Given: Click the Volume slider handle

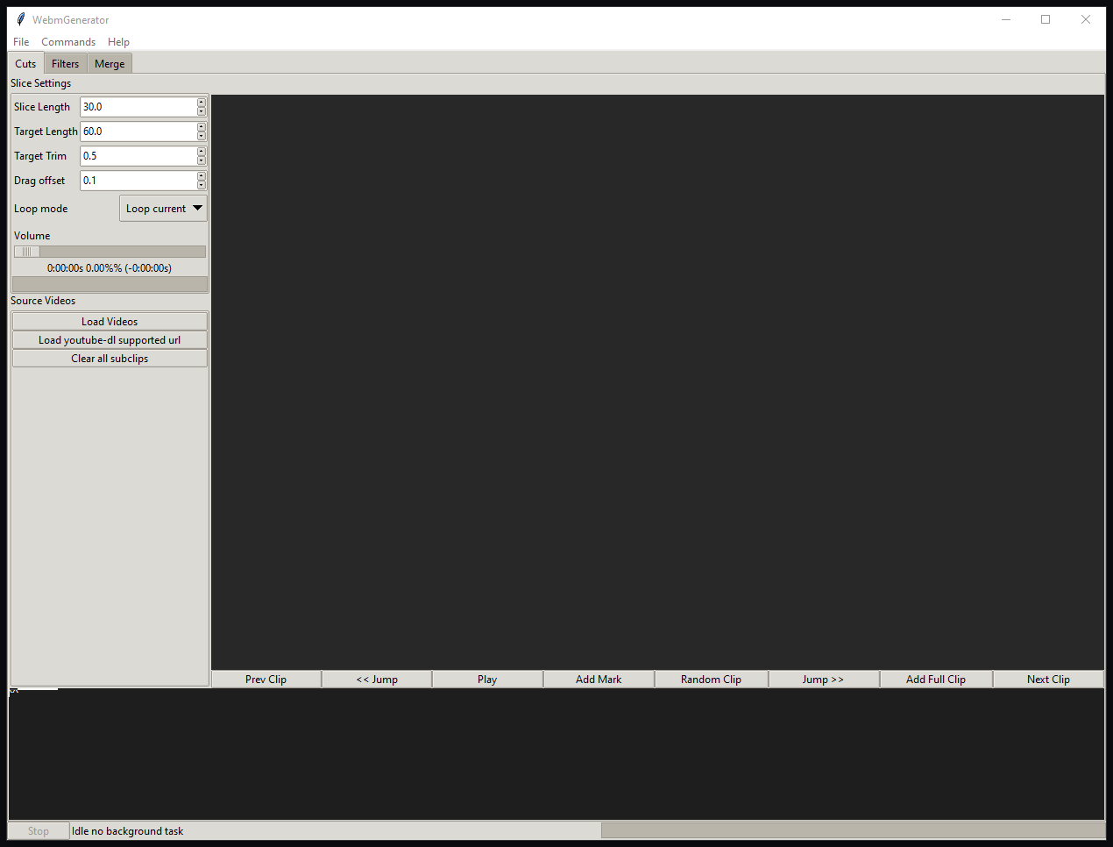Looking at the screenshot, I should pyautogui.click(x=26, y=252).
